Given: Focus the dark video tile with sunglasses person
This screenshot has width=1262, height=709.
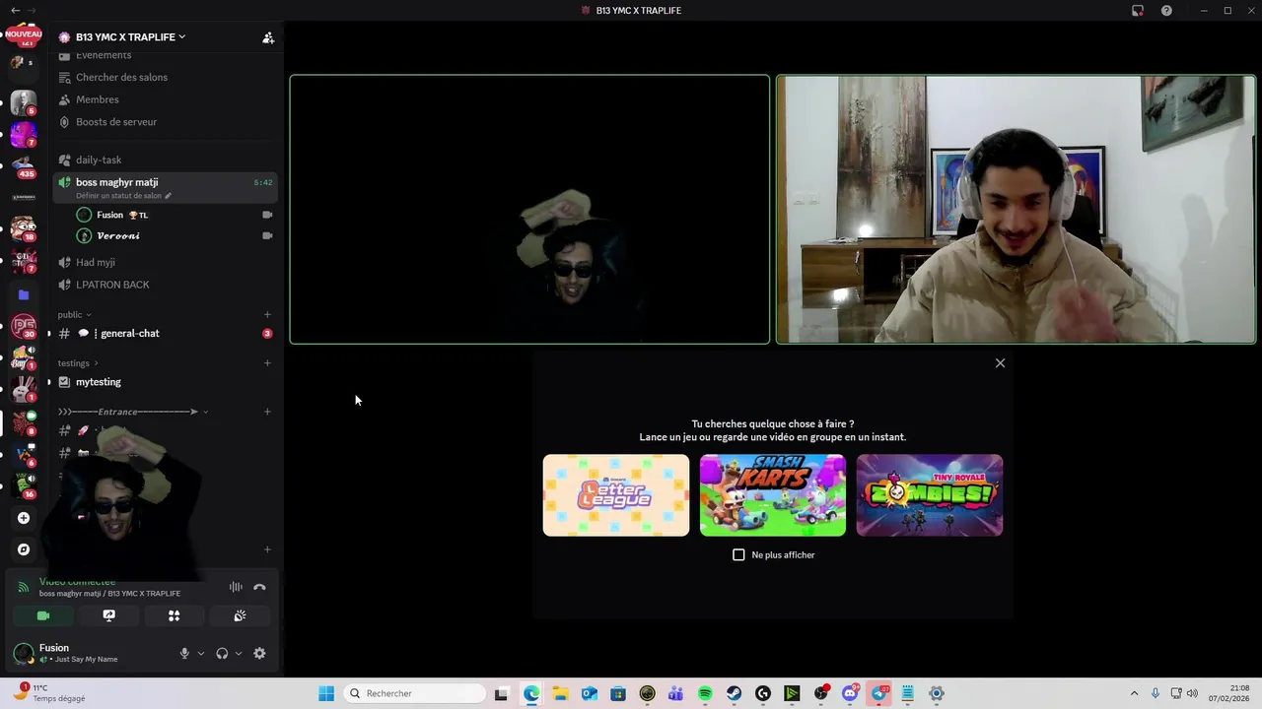Looking at the screenshot, I should (529, 210).
